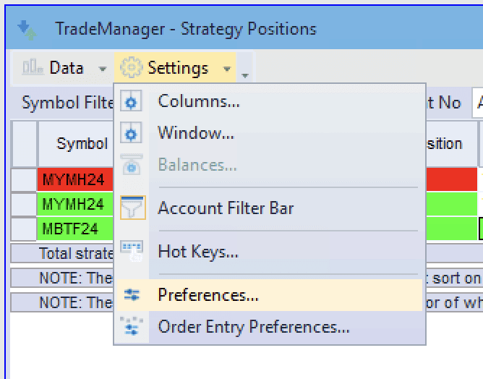The image size is (483, 379).
Task: Click the Order Entry Preferences sliders icon
Action: point(132,326)
